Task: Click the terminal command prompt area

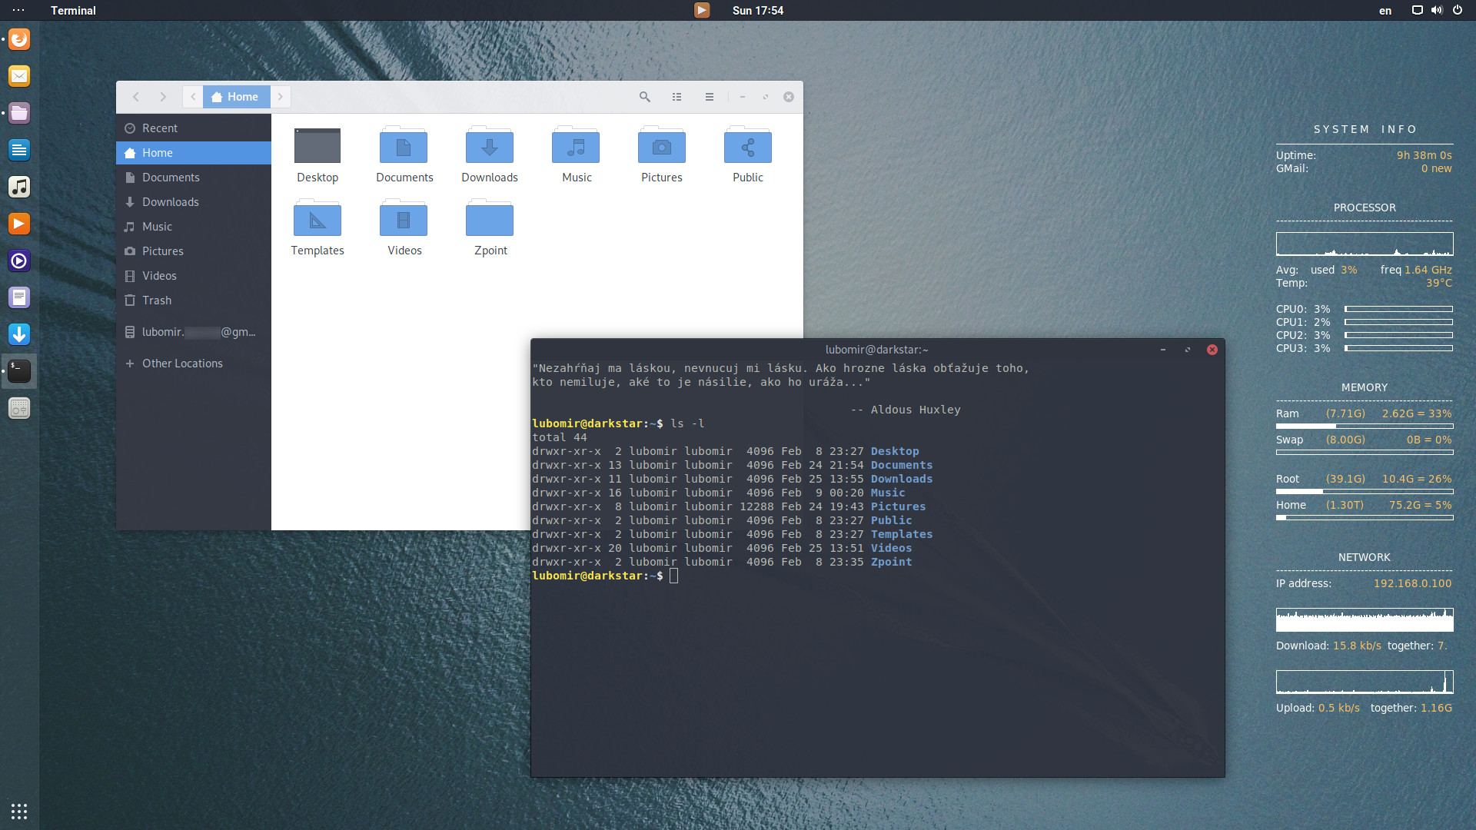Action: (674, 576)
